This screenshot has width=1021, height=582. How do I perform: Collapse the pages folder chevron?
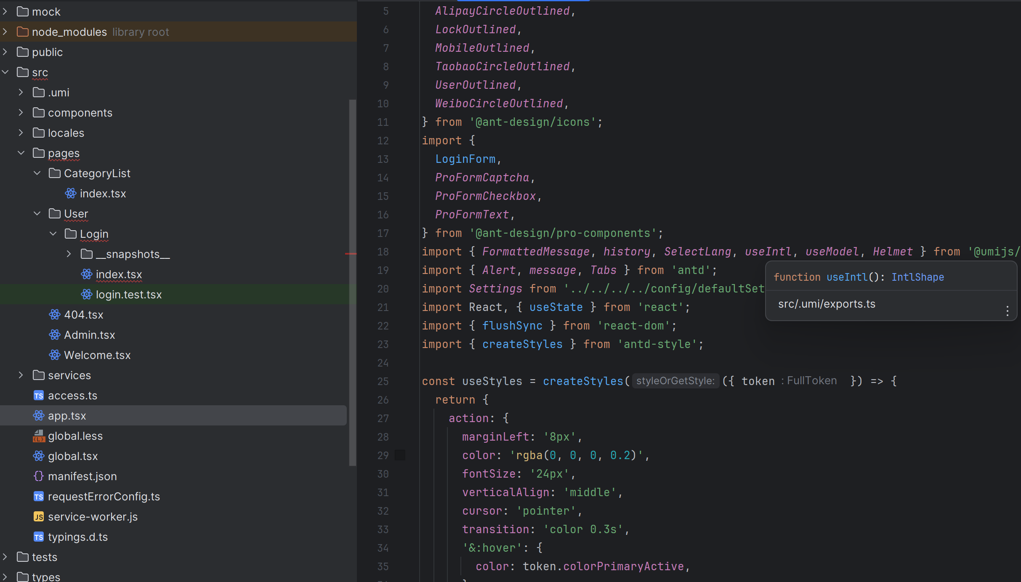(x=21, y=153)
